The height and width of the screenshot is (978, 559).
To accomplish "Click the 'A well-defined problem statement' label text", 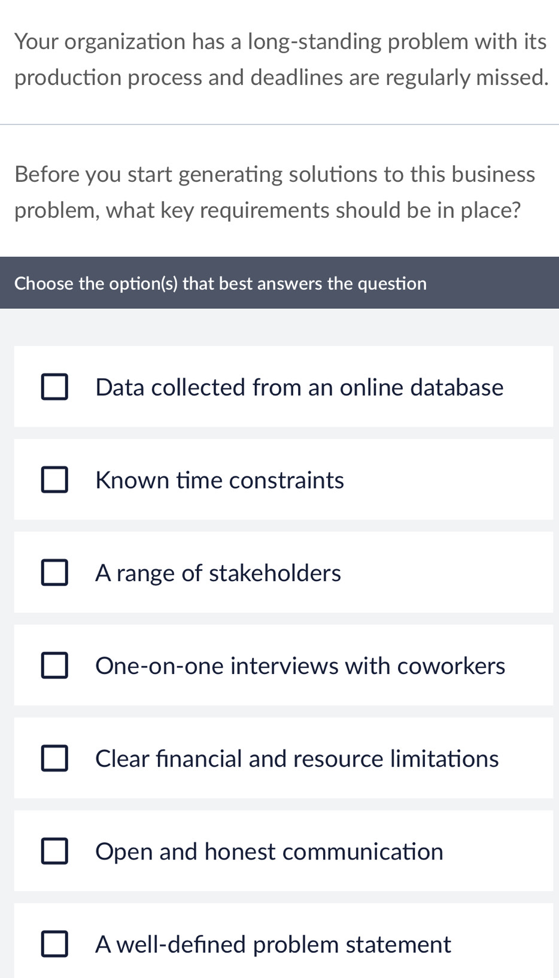I will point(273,944).
